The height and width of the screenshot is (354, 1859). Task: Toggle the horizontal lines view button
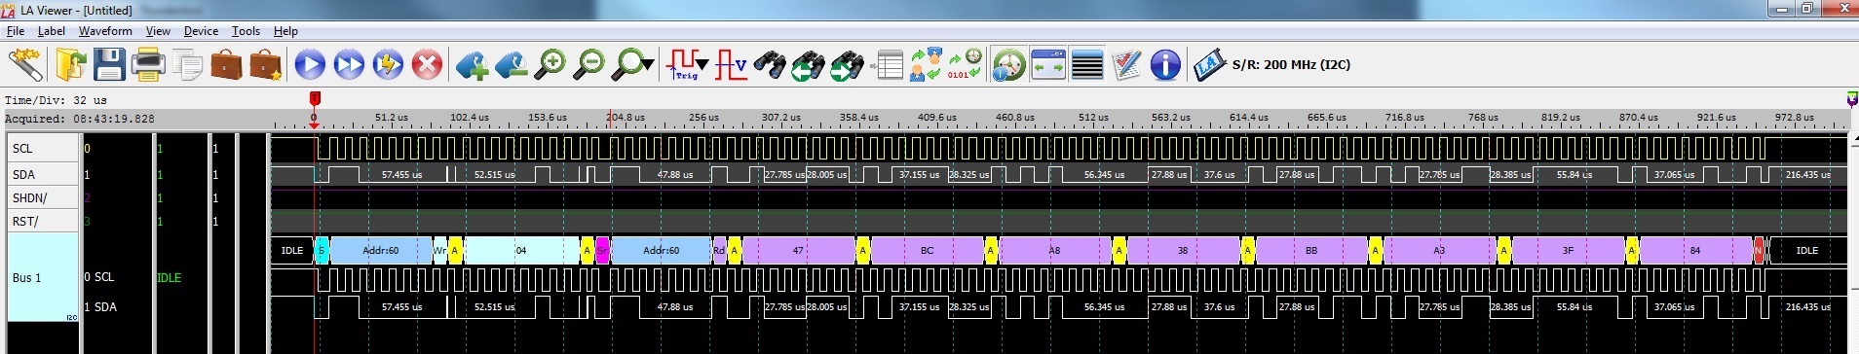coord(1086,65)
